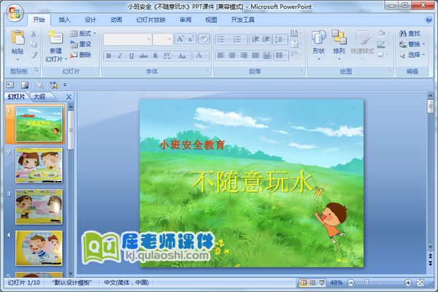
Task: Open Columns dropdown
Action: coord(281,55)
